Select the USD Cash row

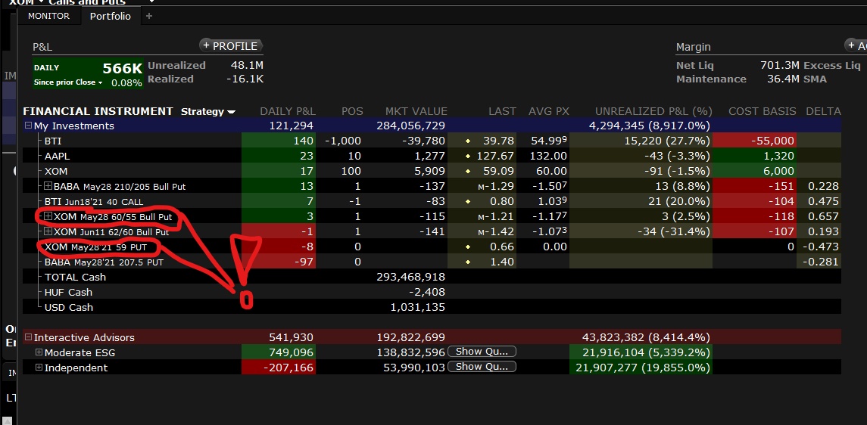coord(432,307)
